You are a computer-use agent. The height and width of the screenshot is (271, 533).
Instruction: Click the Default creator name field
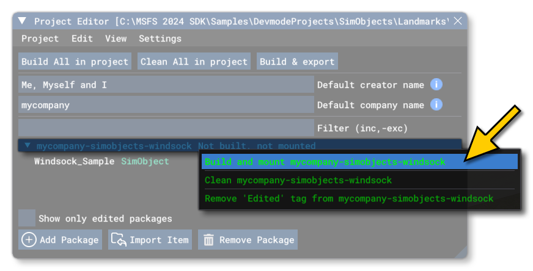166,85
